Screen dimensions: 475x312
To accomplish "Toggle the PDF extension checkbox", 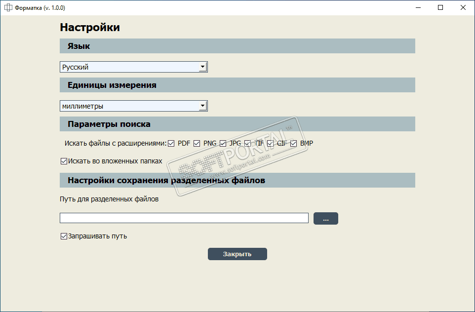I will [171, 144].
